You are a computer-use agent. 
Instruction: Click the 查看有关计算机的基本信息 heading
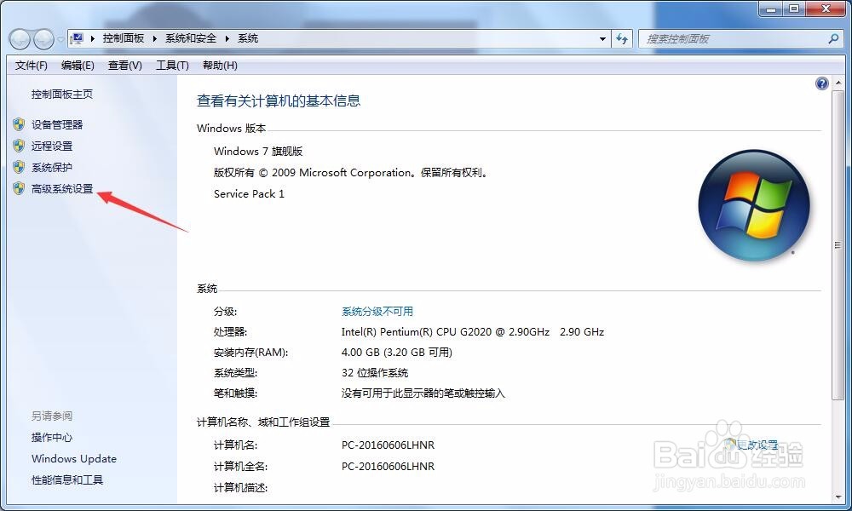click(x=279, y=101)
